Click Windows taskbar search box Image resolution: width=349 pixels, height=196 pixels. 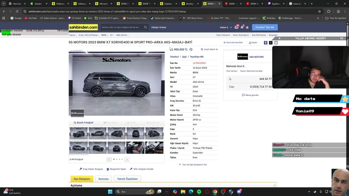coord(134,192)
